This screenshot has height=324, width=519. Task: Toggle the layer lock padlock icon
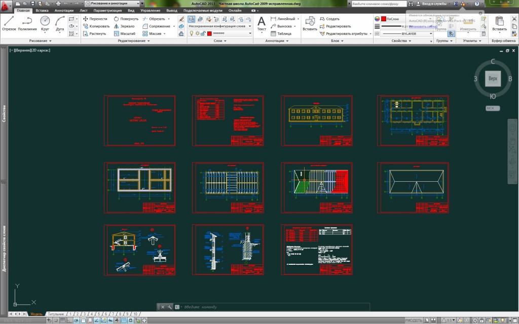click(x=203, y=33)
